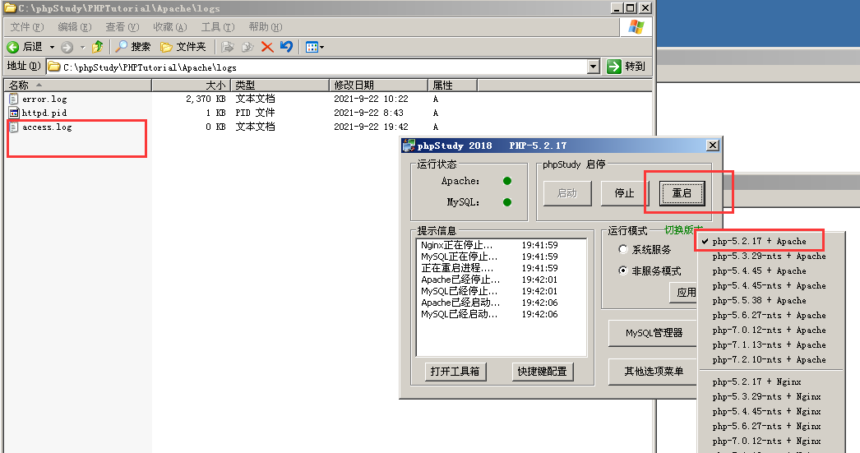Image resolution: width=860 pixels, height=453 pixels.
Task: Click the 快捷键配置 button
Action: coord(542,372)
